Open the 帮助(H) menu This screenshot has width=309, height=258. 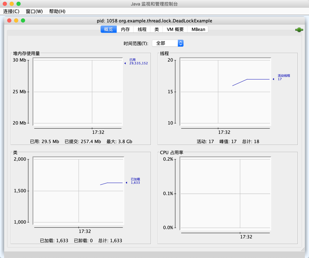(57, 11)
